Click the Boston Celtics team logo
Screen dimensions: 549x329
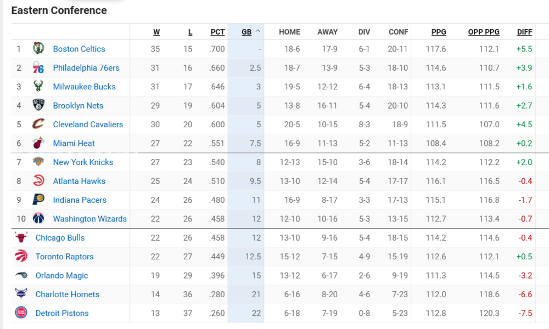click(x=38, y=48)
